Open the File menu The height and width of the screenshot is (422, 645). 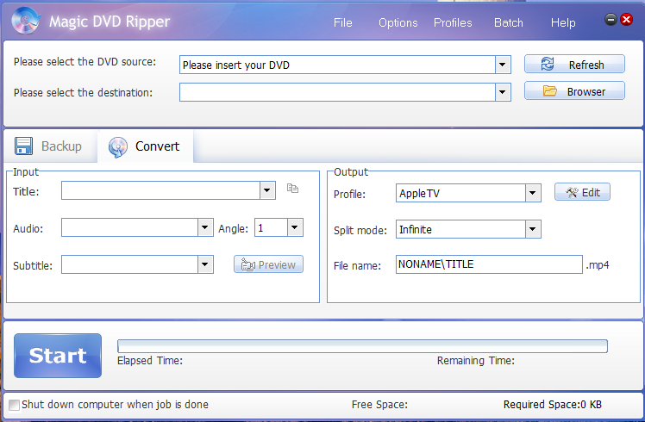click(342, 22)
